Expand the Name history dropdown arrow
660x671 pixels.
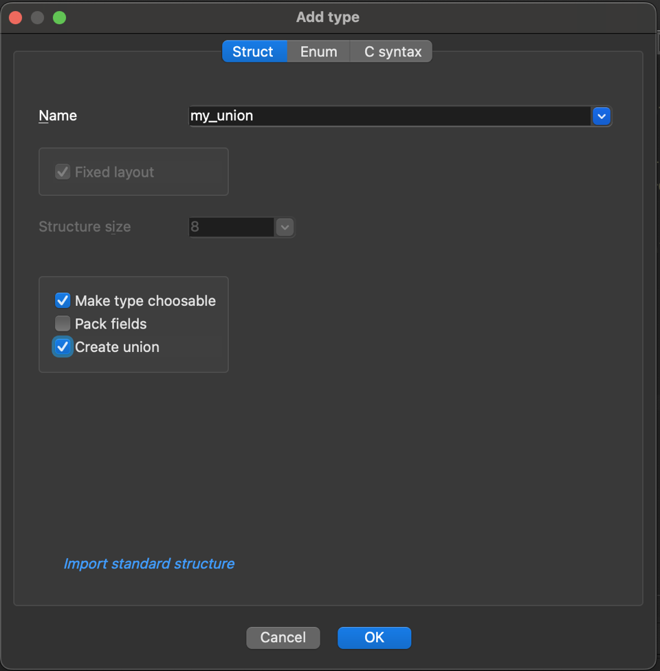pyautogui.click(x=602, y=116)
